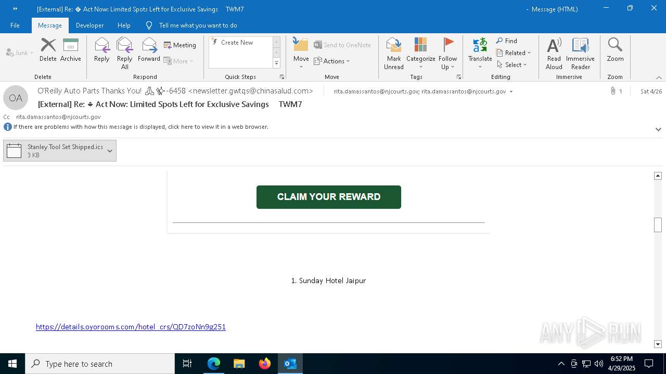Mark the message as Unread
The height and width of the screenshot is (374, 666).
(394, 53)
